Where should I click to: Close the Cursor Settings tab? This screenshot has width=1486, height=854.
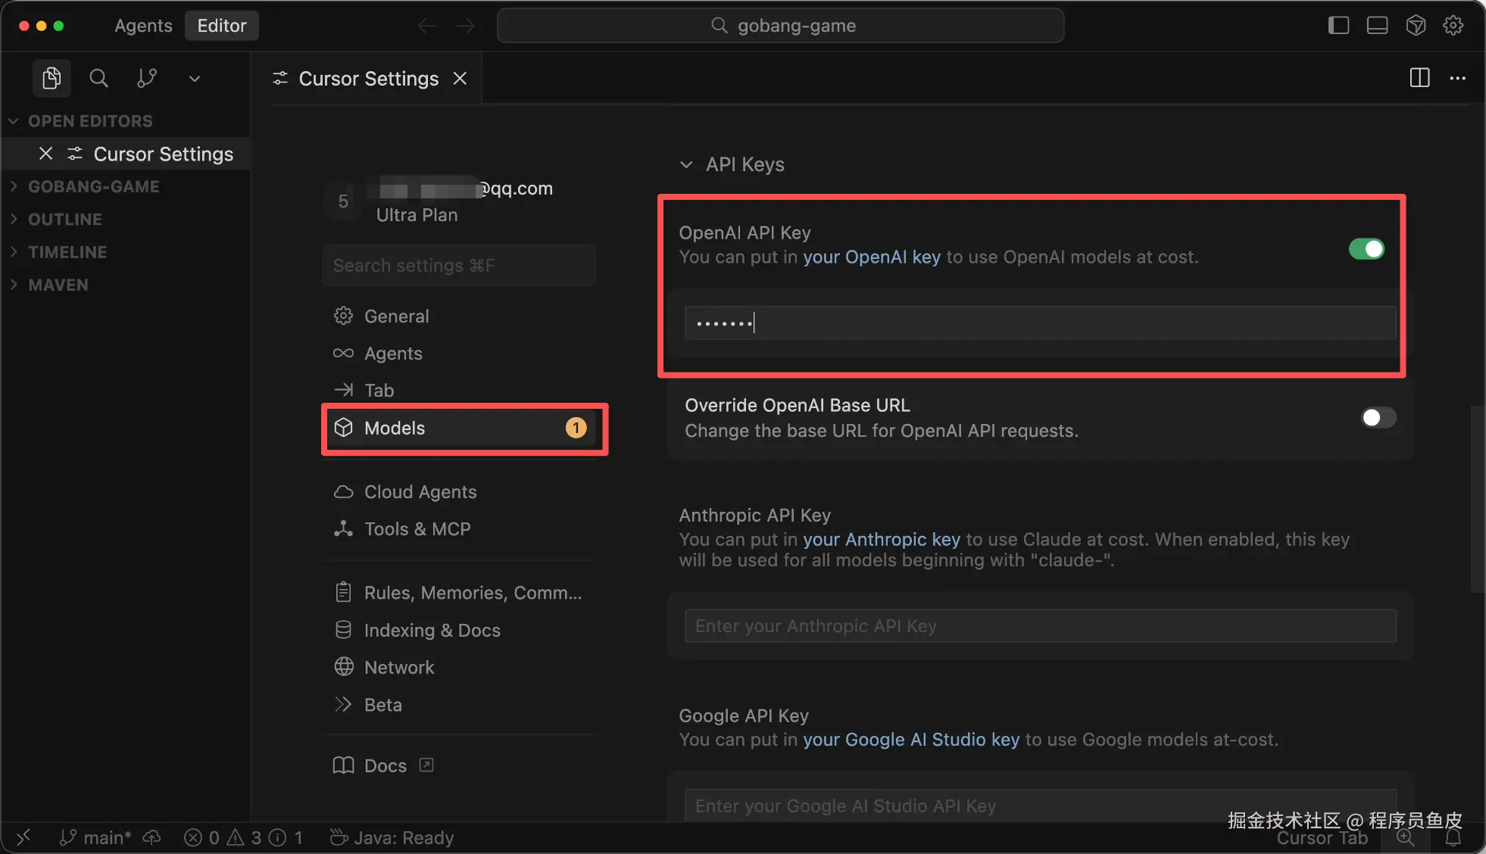click(x=460, y=79)
